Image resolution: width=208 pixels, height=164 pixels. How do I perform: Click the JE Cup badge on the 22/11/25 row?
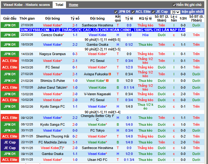10,142
